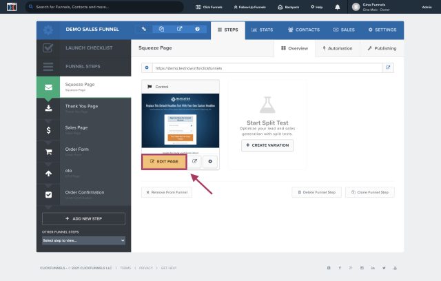The image size is (441, 281).
Task: Open the Help menu
Action: (x=317, y=7)
